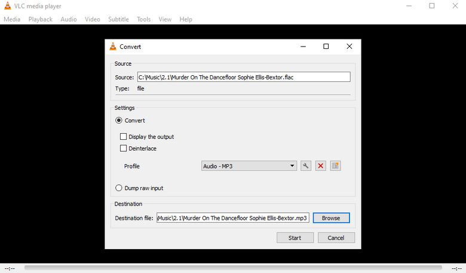The height and width of the screenshot is (273, 466).
Task: Click elapsed time display at seek bar left
Action: point(10,269)
